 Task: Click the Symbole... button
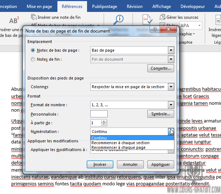(x=160, y=114)
